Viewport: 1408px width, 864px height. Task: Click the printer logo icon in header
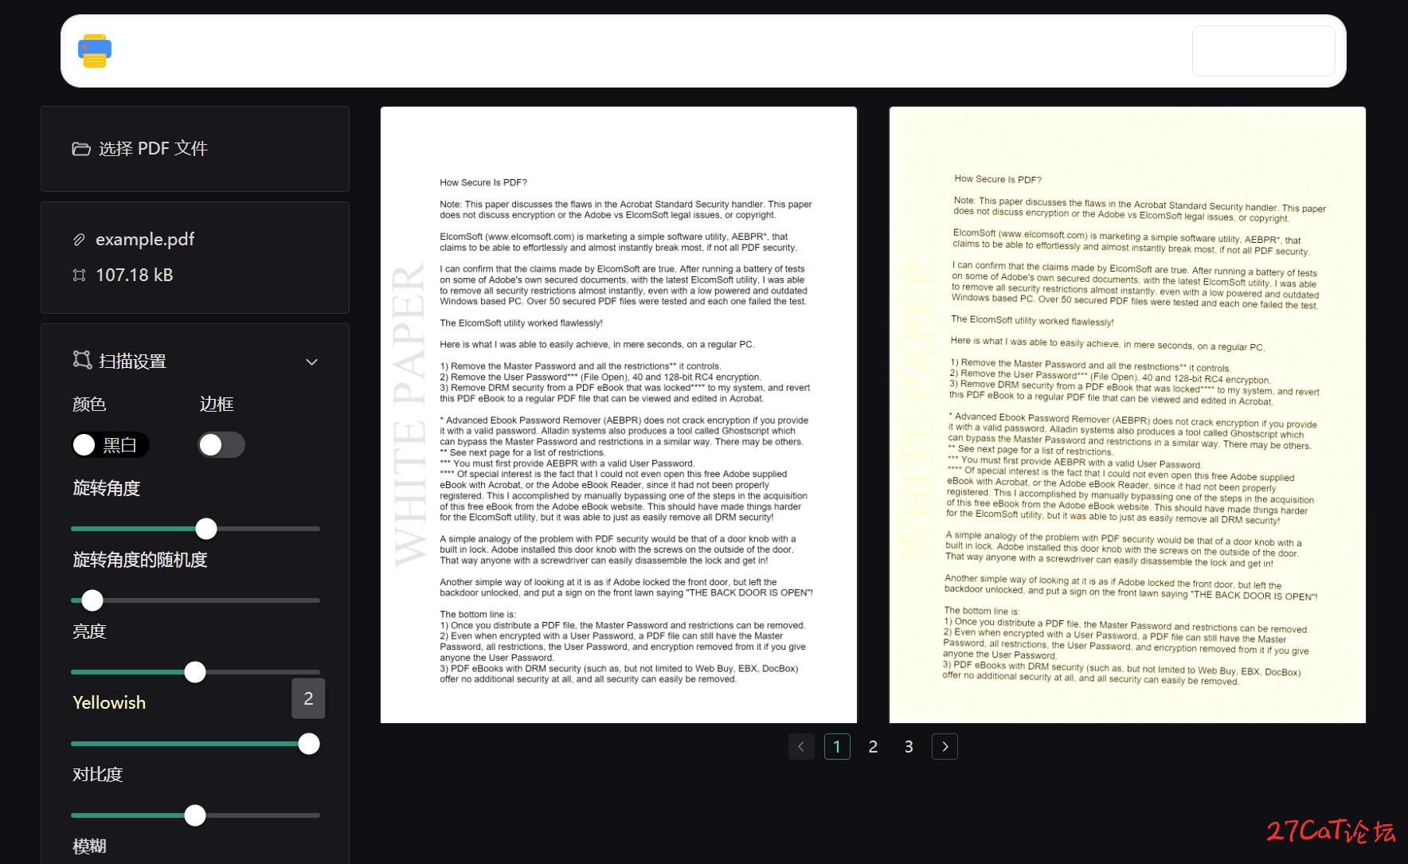point(95,51)
